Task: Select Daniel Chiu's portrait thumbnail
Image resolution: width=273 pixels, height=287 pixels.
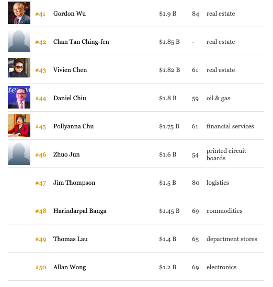Action: [19, 98]
